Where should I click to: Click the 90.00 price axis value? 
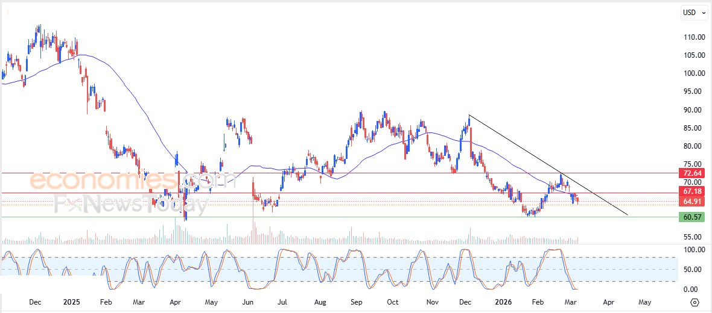693,109
